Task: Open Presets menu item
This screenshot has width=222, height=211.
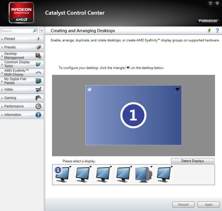Action: coord(22,47)
